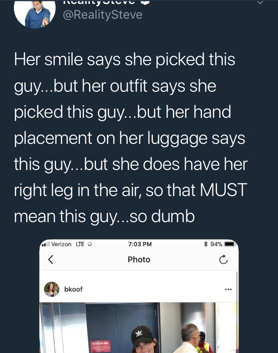Tap the Verizon signal bars indicator
The image size is (278, 353).
[46, 244]
